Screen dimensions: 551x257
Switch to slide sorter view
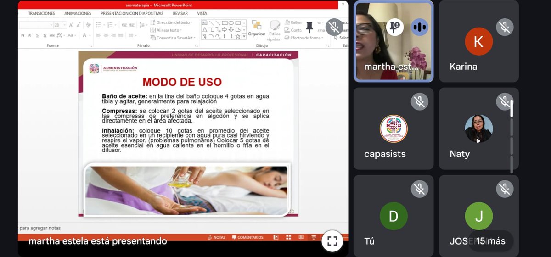[x=288, y=237]
